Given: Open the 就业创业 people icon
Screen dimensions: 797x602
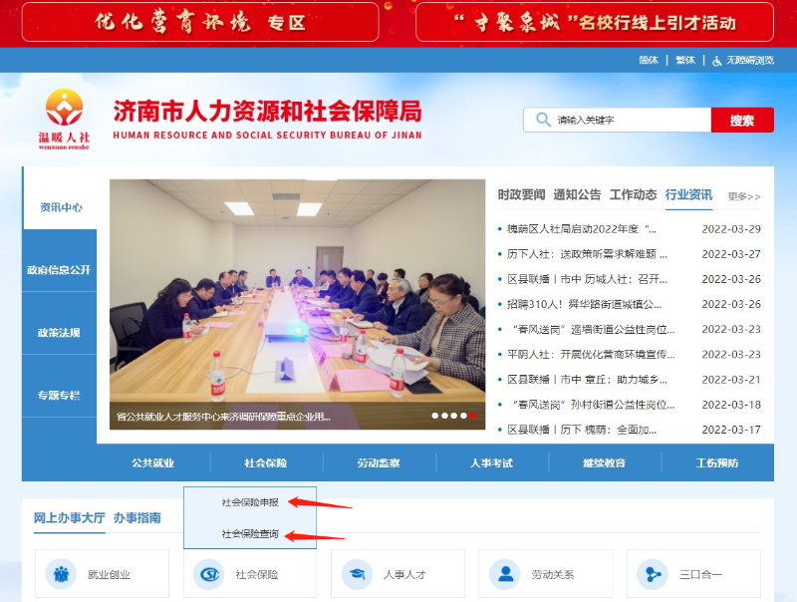Looking at the screenshot, I should (61, 574).
